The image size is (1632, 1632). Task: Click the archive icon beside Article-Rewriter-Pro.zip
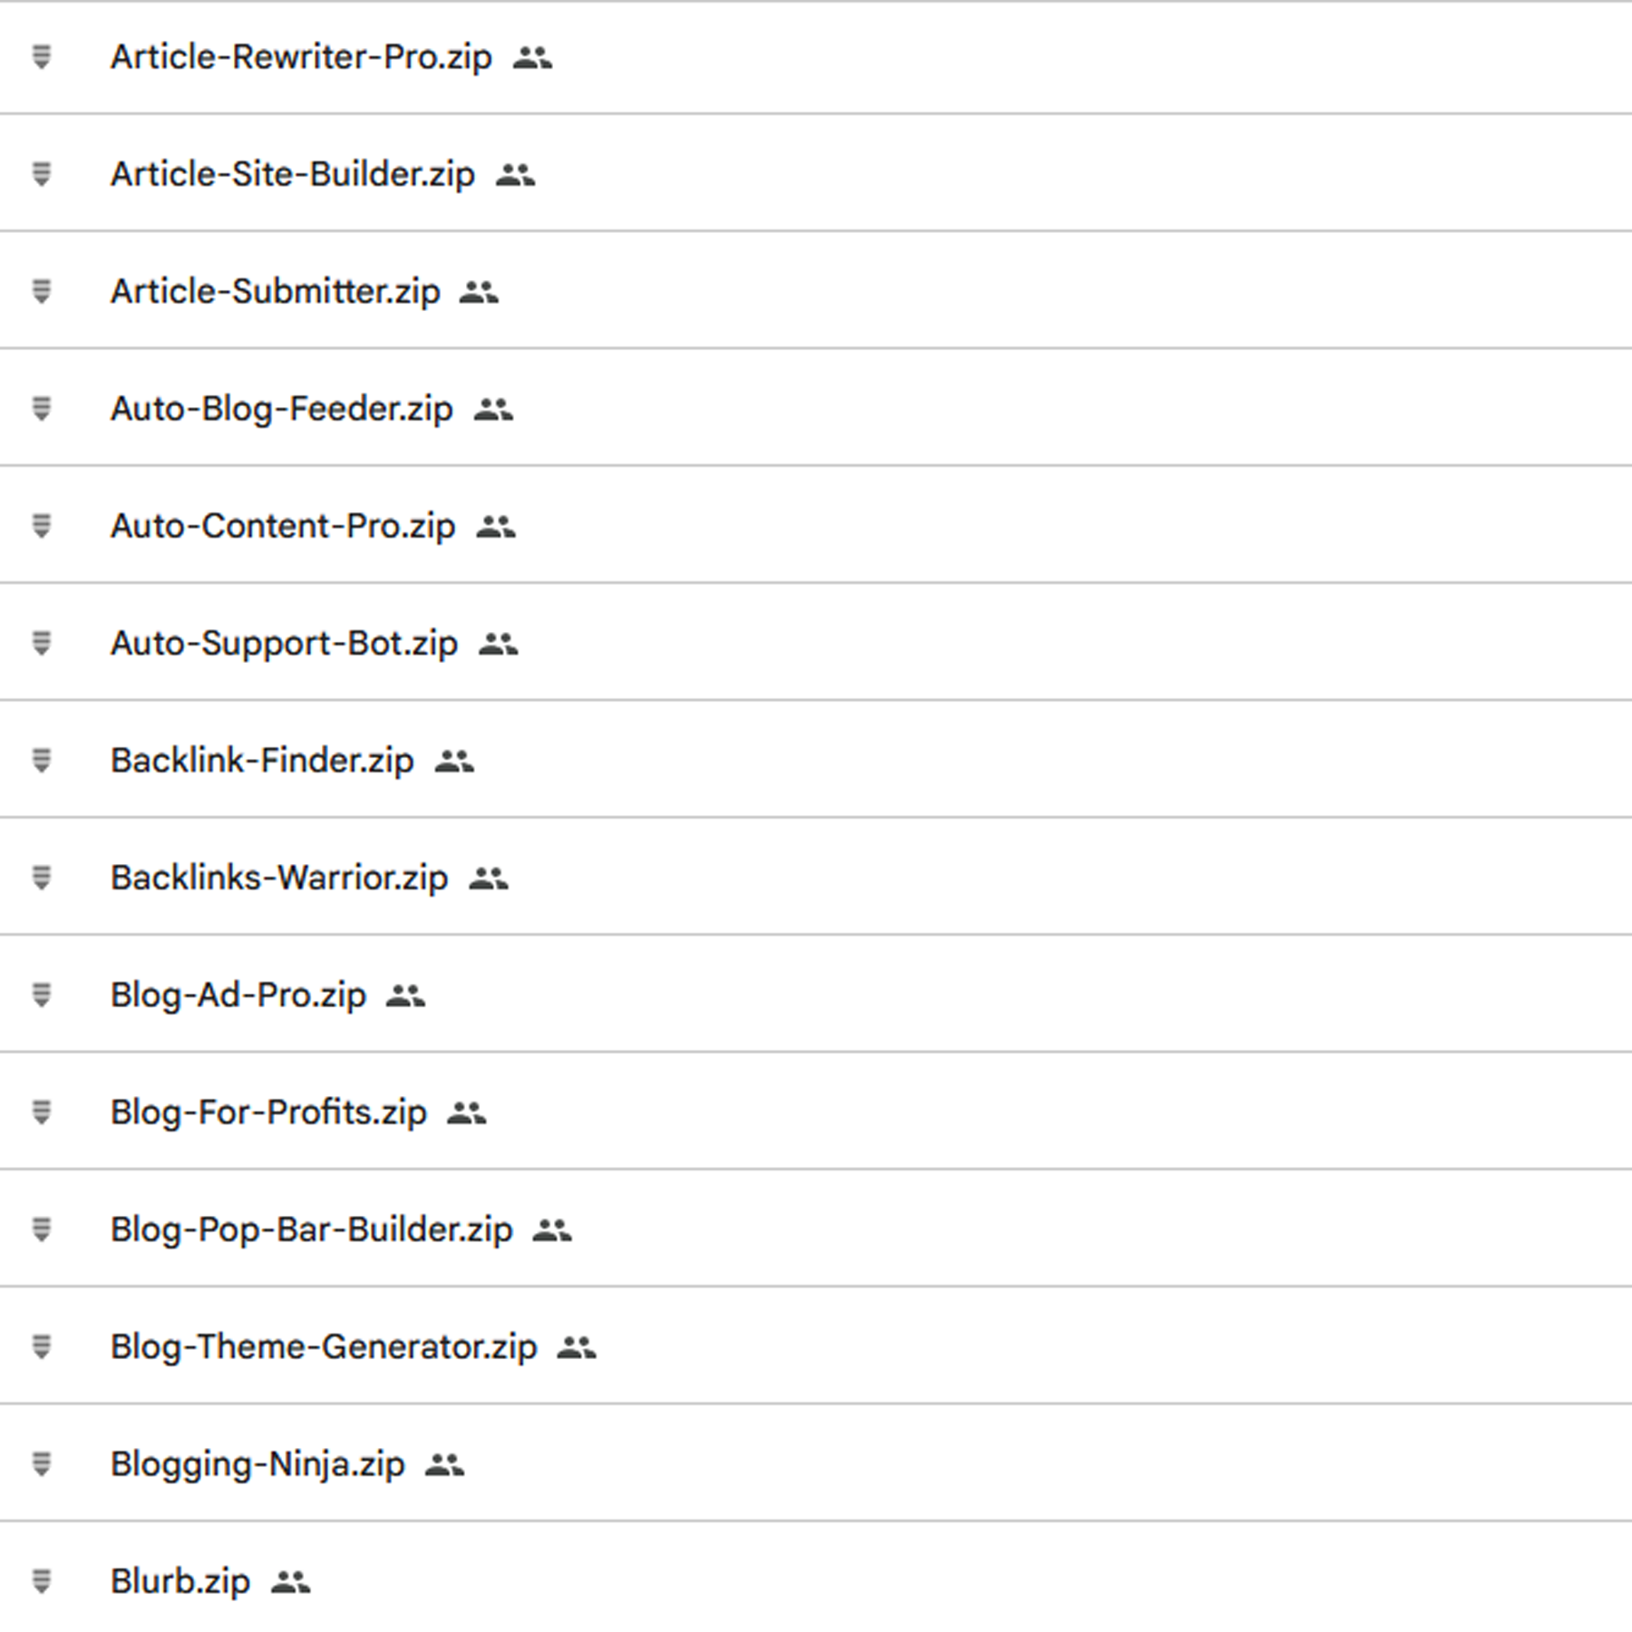(x=42, y=57)
